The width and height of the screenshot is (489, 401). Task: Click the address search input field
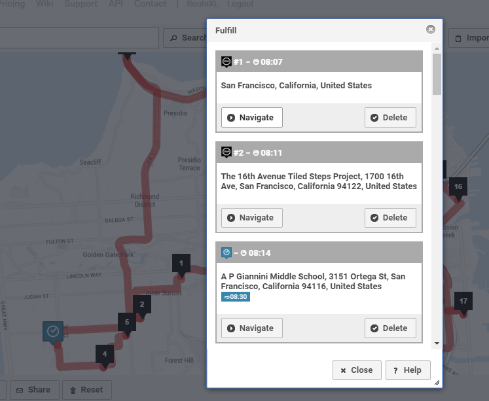coord(79,38)
